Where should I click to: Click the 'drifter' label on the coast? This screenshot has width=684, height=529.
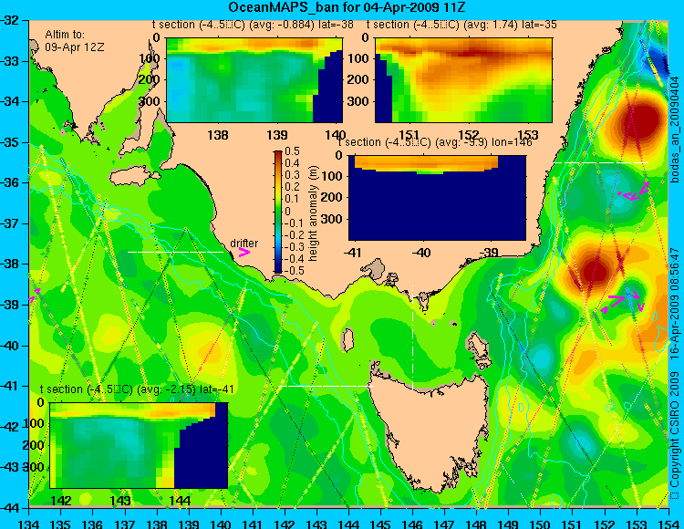click(x=244, y=243)
